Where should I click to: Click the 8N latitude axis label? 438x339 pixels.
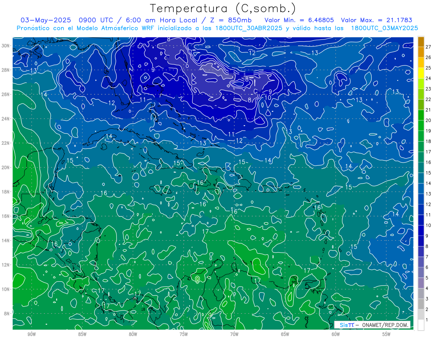7,313
